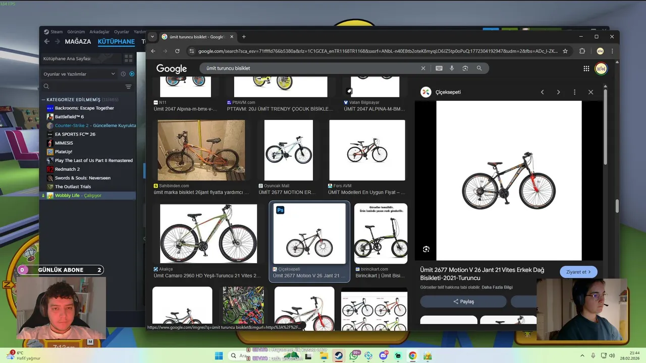The height and width of the screenshot is (363, 646).
Task: Bookmark this page with the star icon
Action: coord(565,51)
